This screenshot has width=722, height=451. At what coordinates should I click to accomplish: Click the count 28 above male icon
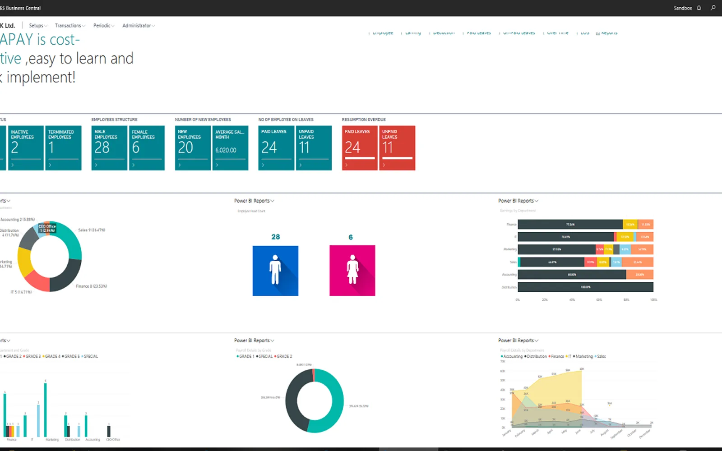pos(275,237)
